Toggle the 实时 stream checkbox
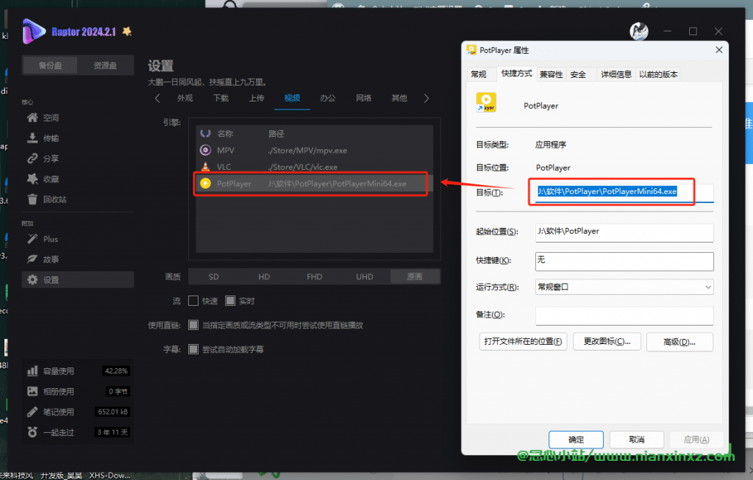This screenshot has width=753, height=480. tap(230, 301)
